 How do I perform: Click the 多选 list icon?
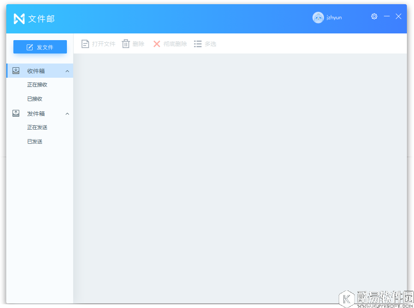(x=198, y=44)
